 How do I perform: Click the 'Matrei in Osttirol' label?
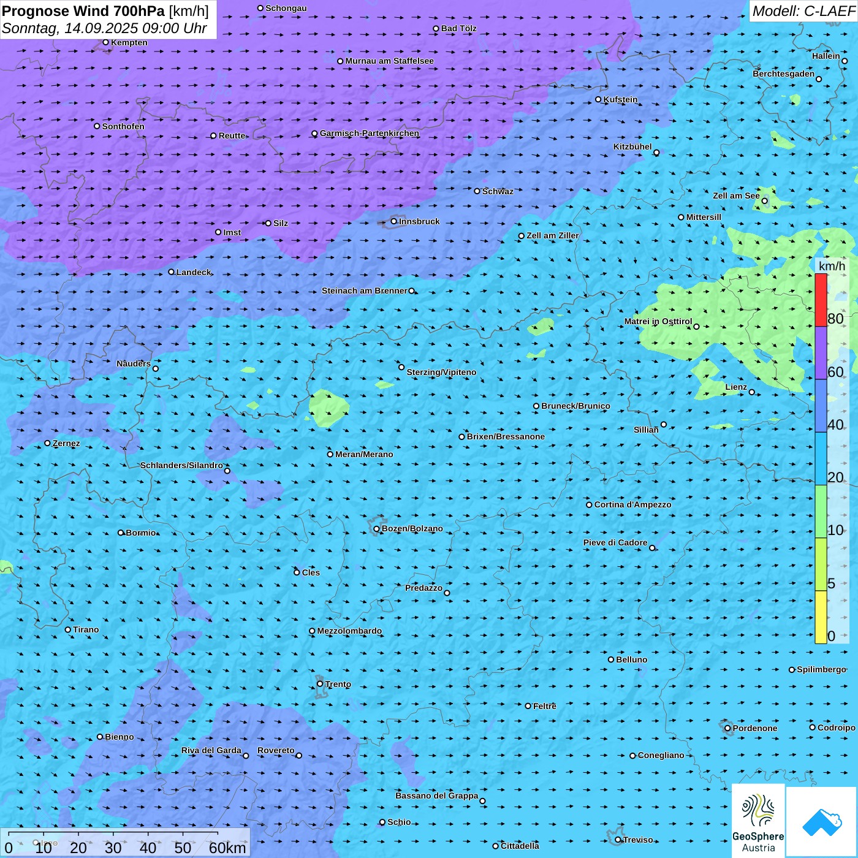coord(658,321)
